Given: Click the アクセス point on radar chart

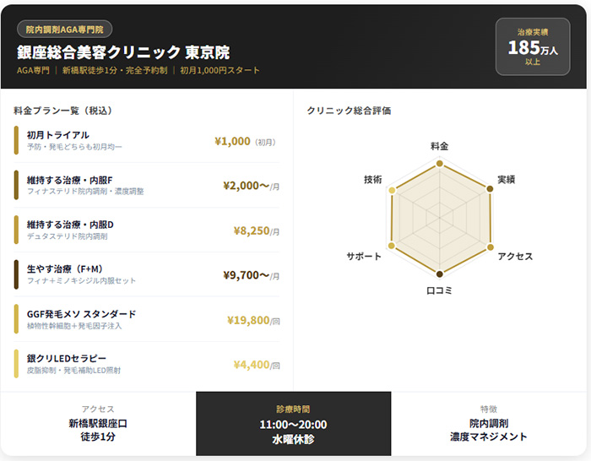Looking at the screenshot, I should click(489, 245).
